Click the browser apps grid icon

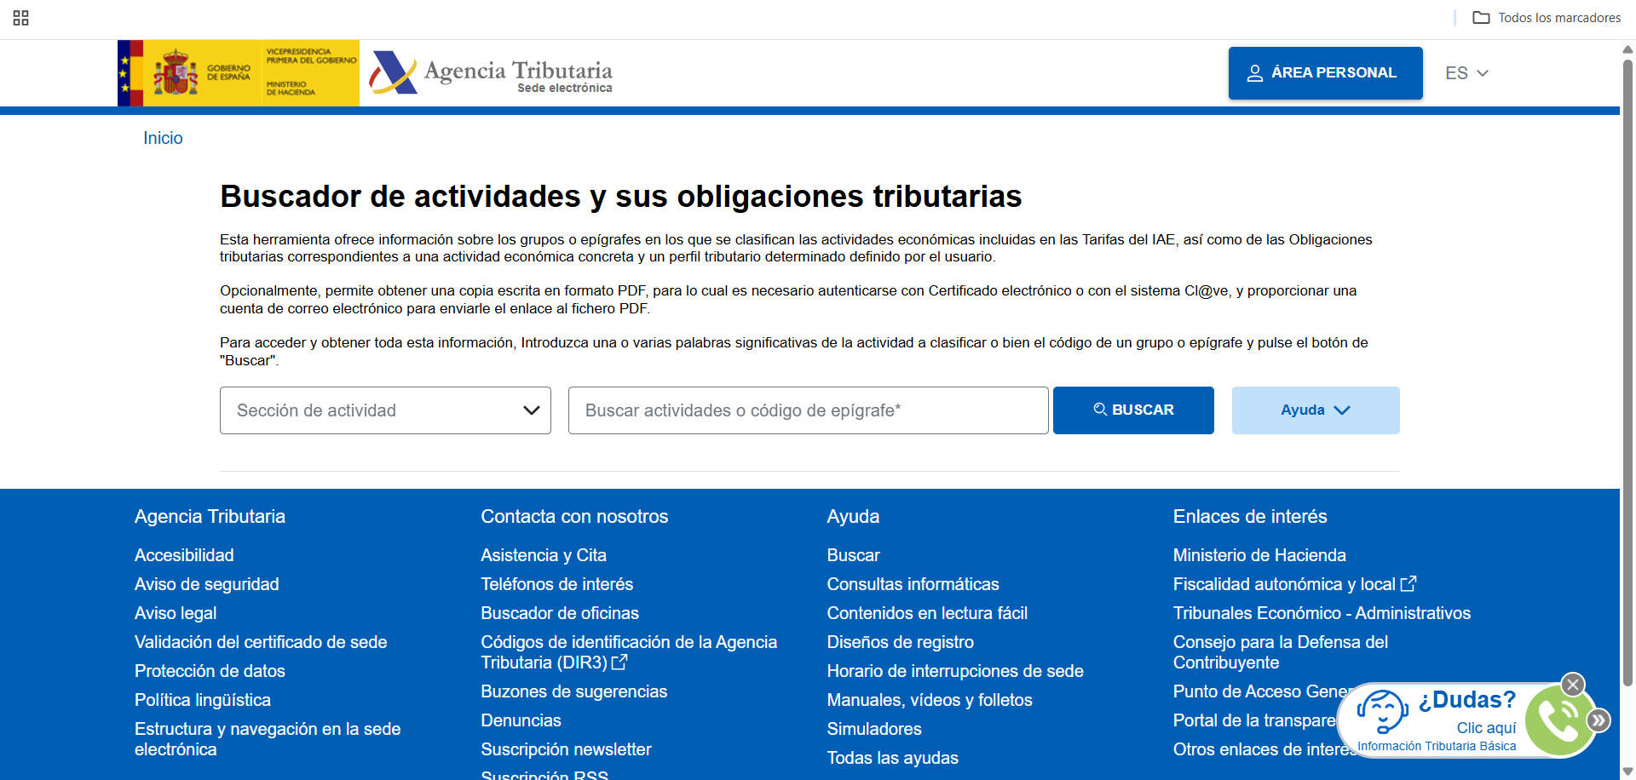[21, 18]
